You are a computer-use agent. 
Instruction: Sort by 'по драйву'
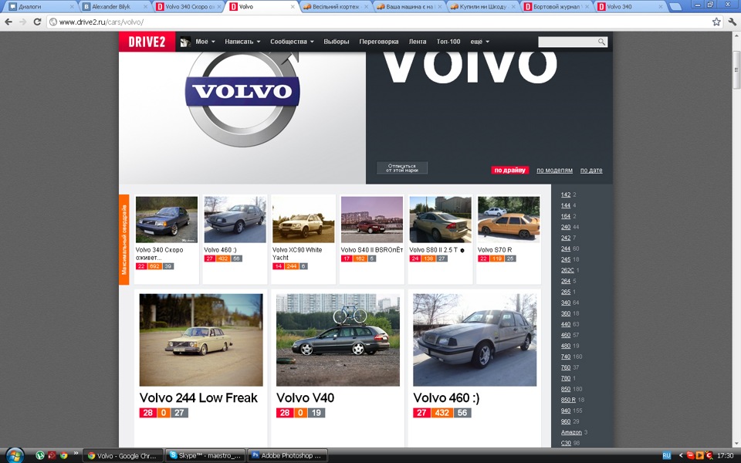pos(509,170)
